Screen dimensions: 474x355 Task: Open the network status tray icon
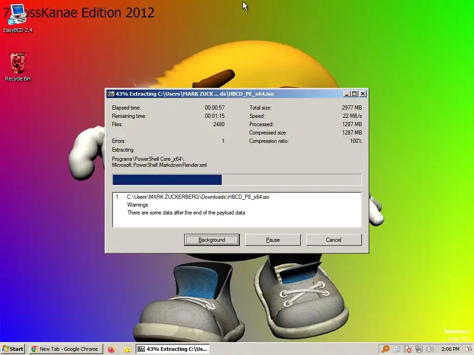click(418, 349)
